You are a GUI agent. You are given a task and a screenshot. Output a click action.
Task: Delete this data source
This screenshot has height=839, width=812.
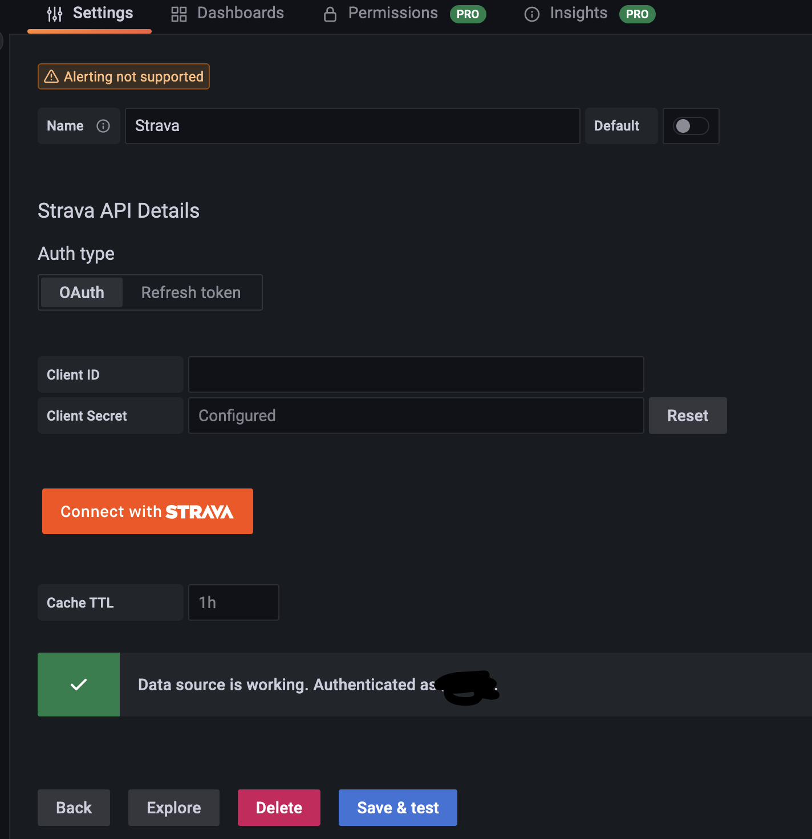[x=279, y=808]
